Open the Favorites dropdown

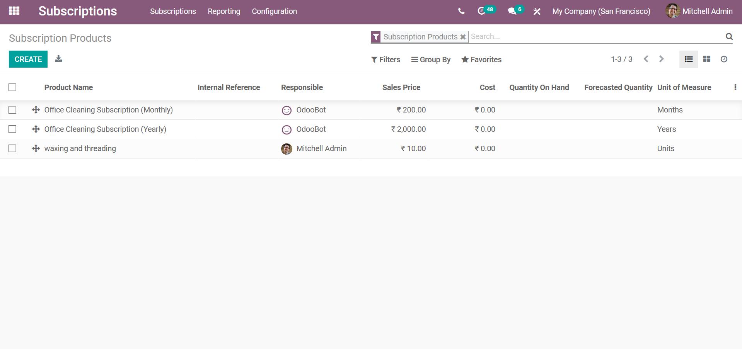[481, 60]
